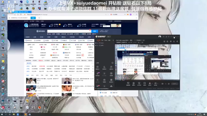The width and height of the screenshot is (207, 116).
Task: Add a new scene with plus icon
Action: coord(113,40)
